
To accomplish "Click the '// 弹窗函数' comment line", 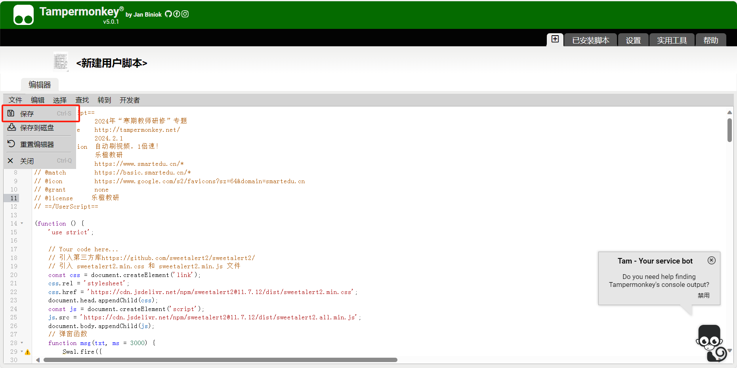I will (68, 334).
